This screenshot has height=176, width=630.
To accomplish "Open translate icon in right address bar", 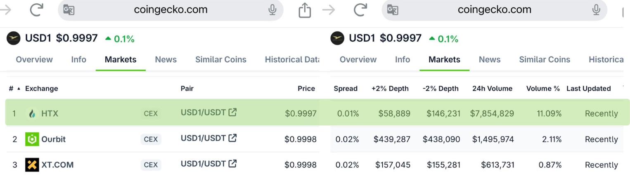I will 392,9.
